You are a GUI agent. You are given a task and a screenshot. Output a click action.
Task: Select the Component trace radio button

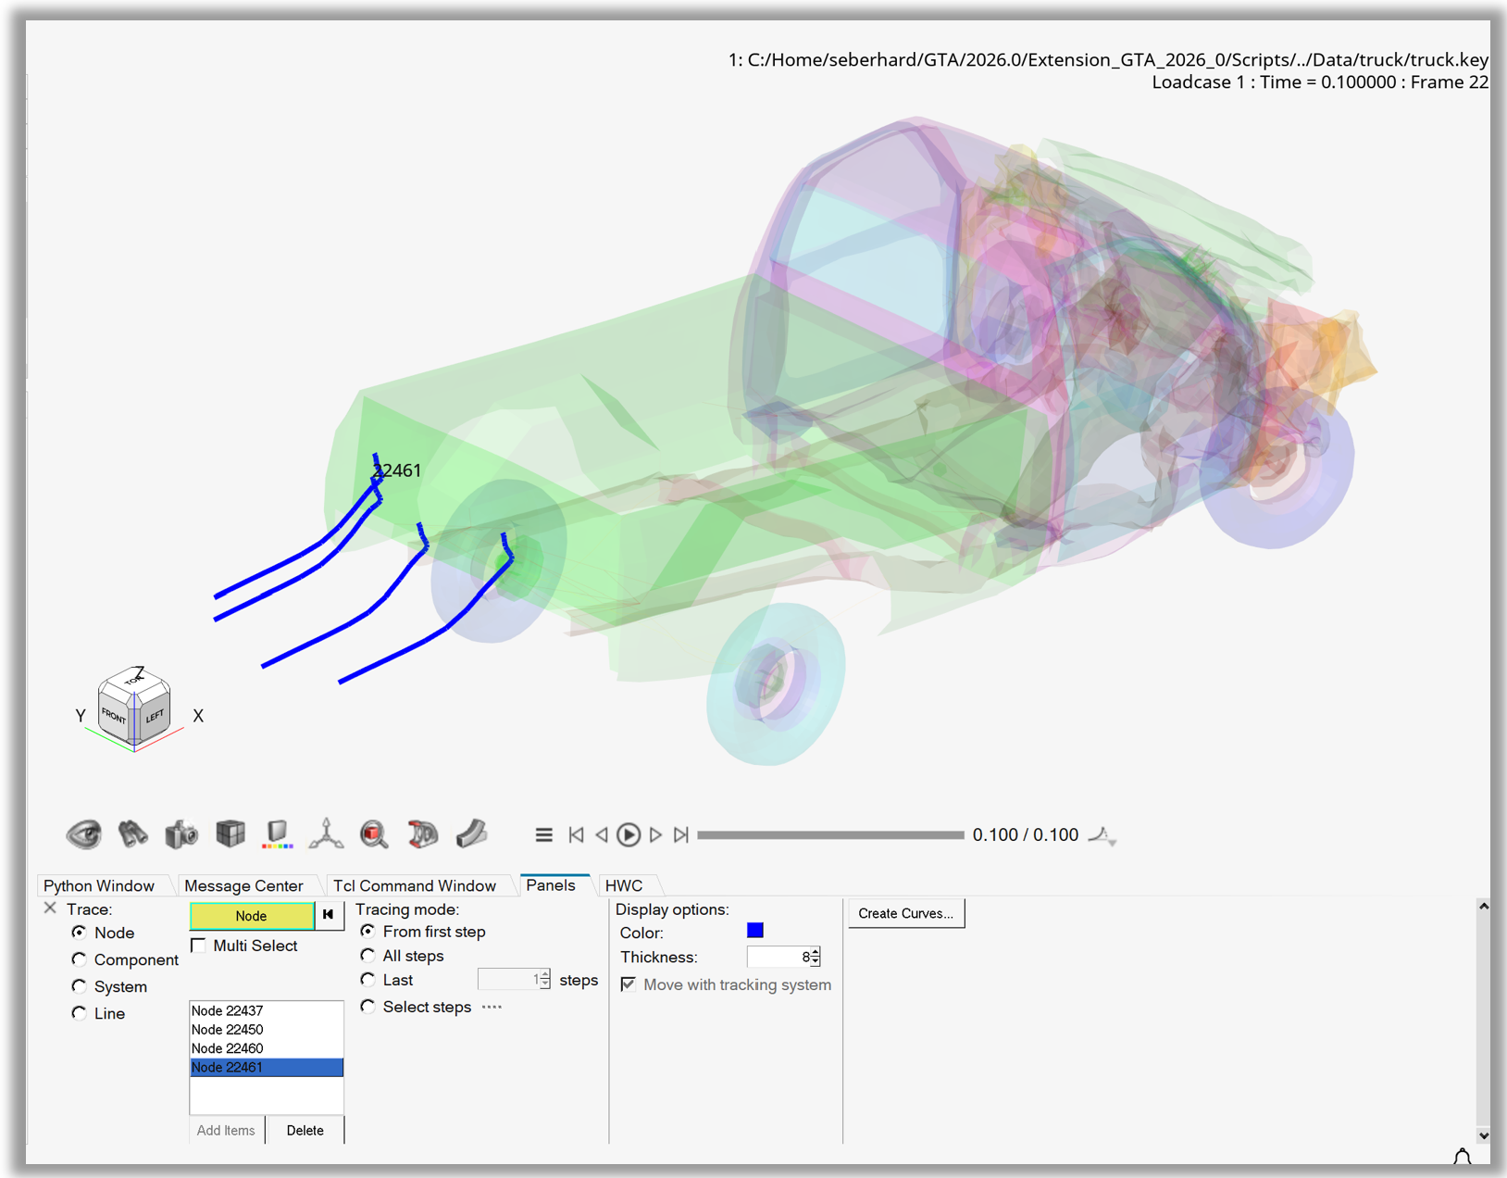pyautogui.click(x=80, y=959)
